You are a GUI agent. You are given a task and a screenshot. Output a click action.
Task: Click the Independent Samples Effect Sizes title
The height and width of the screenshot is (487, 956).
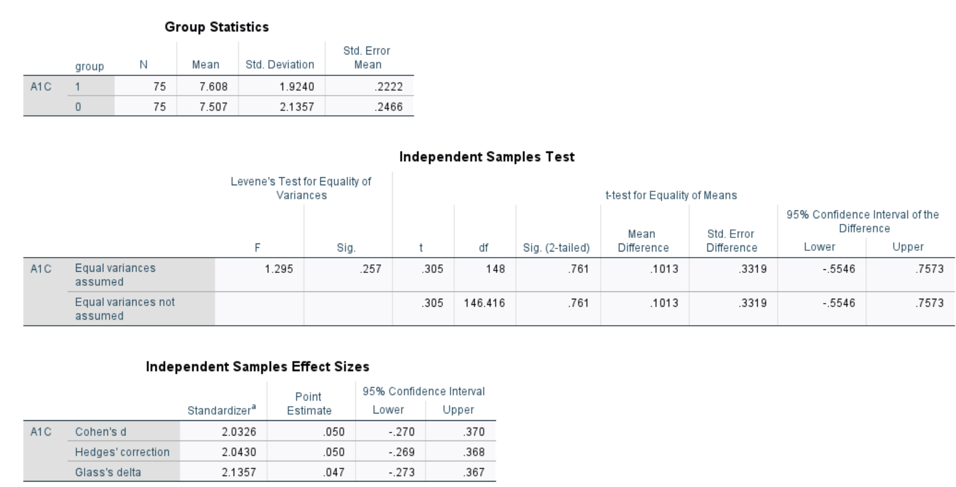click(257, 367)
